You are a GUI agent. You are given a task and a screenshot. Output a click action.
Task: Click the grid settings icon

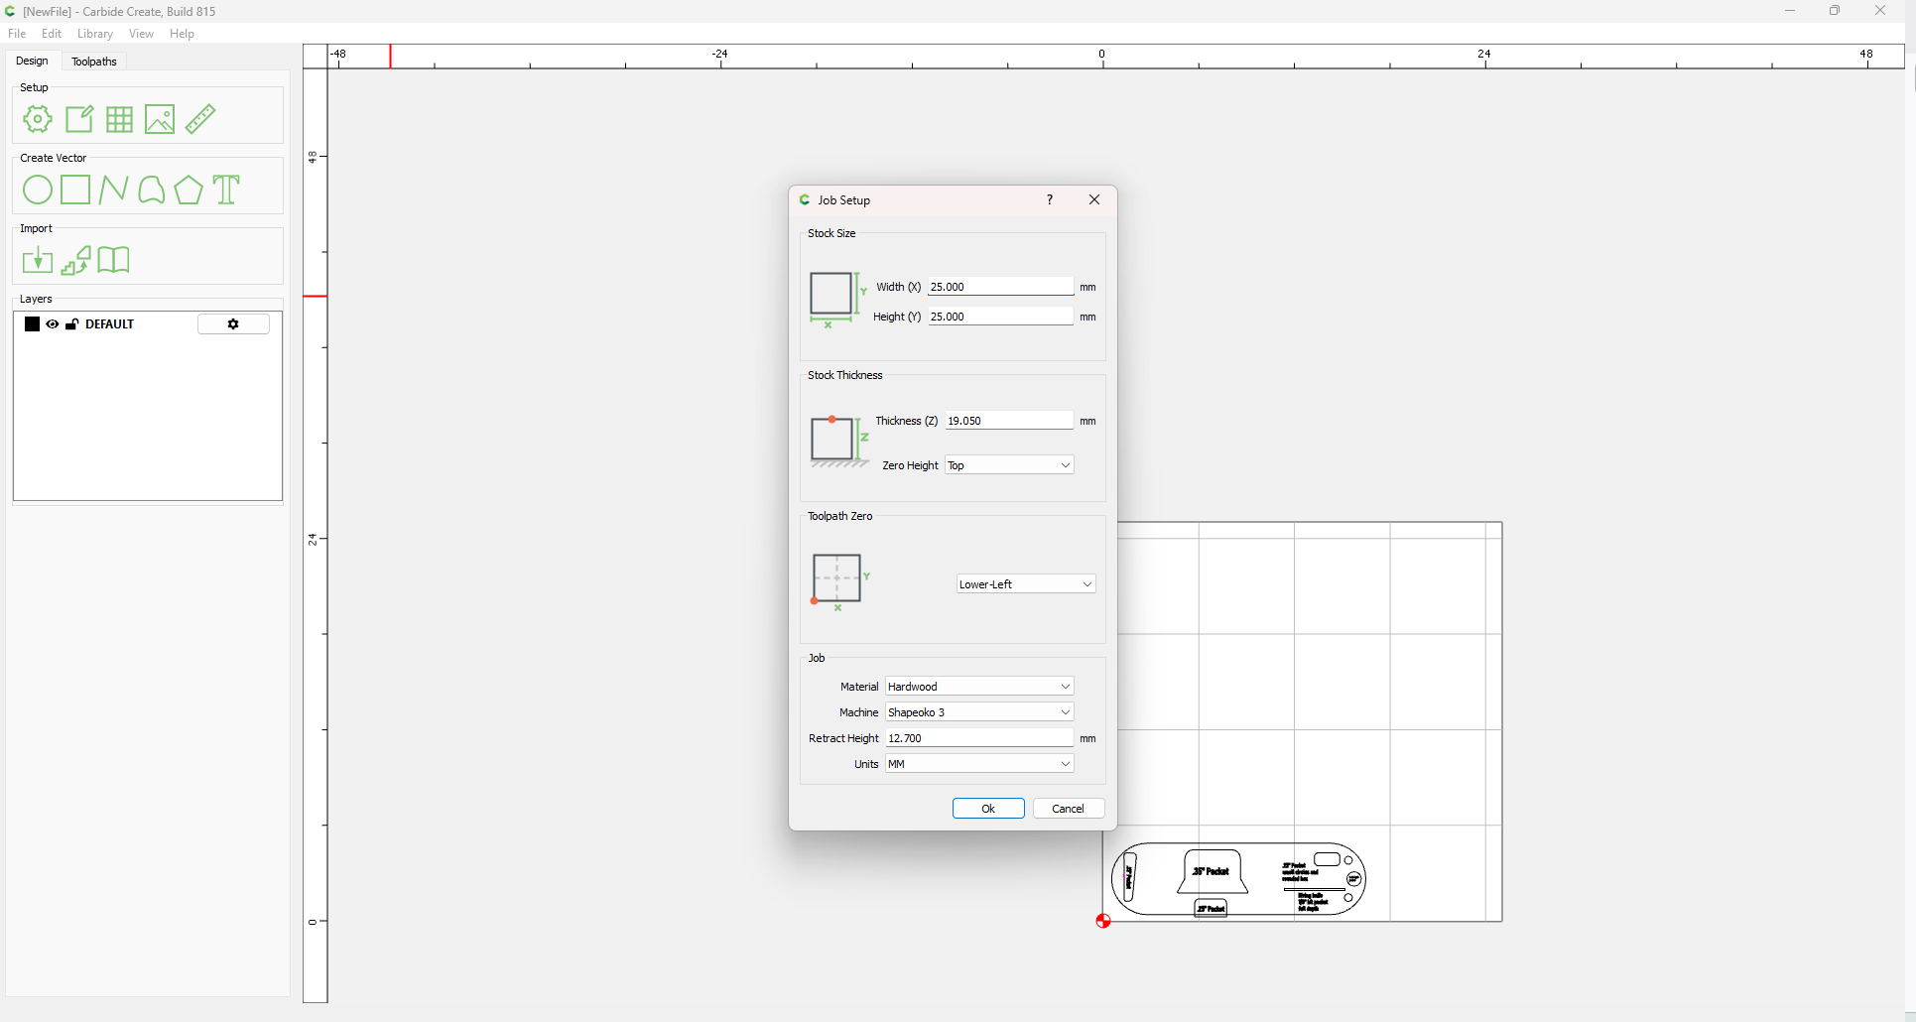point(119,119)
